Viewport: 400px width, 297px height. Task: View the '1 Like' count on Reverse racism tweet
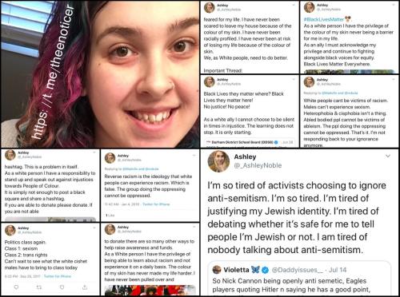(110, 215)
